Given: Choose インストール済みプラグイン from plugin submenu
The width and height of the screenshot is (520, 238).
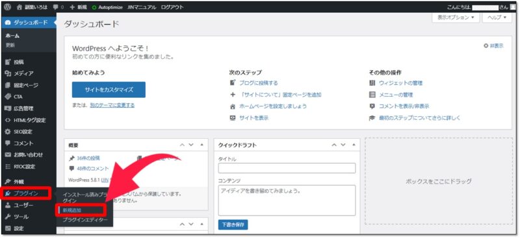Looking at the screenshot, I should coord(85,198).
